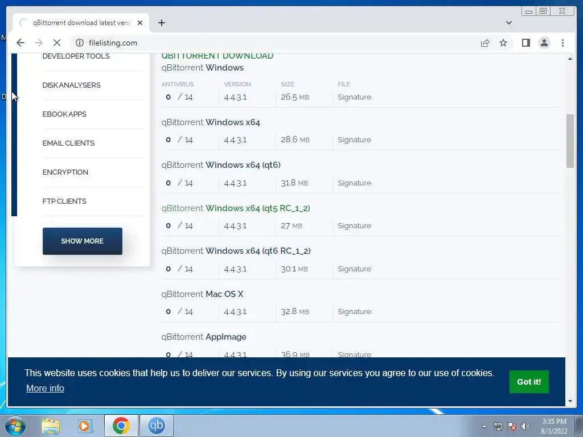Open qBittorrent Windows x64 download link
The image size is (583, 437).
[211, 122]
